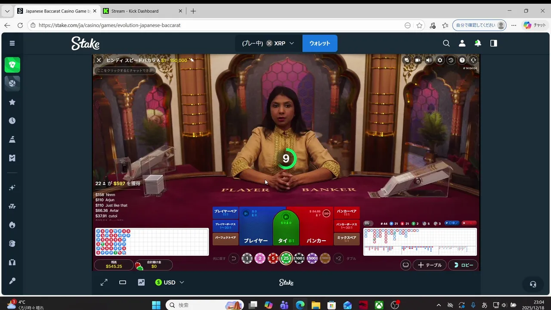Image resolution: width=551 pixels, height=310 pixels.
Task: Select the pink 2 chip
Action: (x=260, y=258)
